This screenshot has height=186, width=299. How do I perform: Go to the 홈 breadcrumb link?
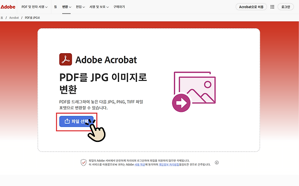tap(2, 18)
